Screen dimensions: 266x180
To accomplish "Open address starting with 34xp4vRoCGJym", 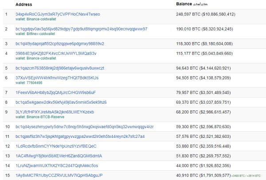I will [x=58, y=14].
